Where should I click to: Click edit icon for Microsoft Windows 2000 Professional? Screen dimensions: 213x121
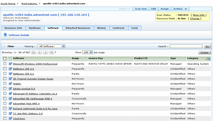pos(10,64)
